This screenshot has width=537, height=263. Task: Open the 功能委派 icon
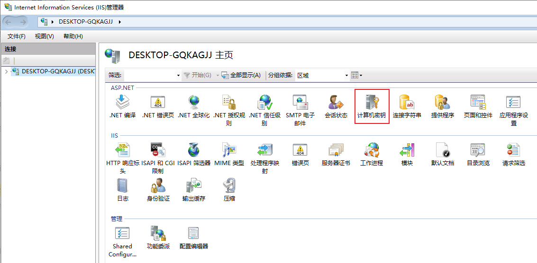coord(158,233)
